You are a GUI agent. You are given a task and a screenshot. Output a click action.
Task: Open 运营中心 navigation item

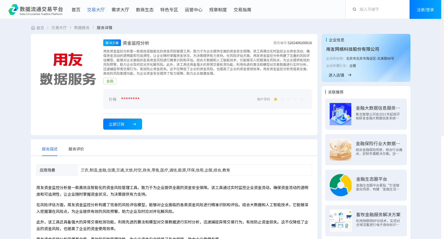pos(194,10)
